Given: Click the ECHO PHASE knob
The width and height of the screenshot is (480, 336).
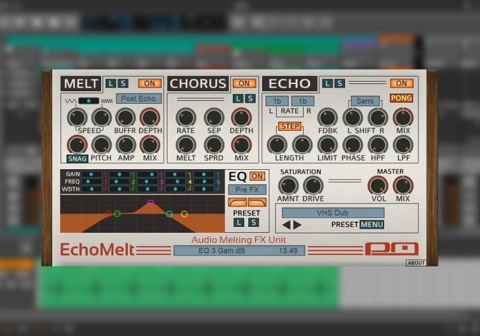Looking at the screenshot, I should [353, 145].
